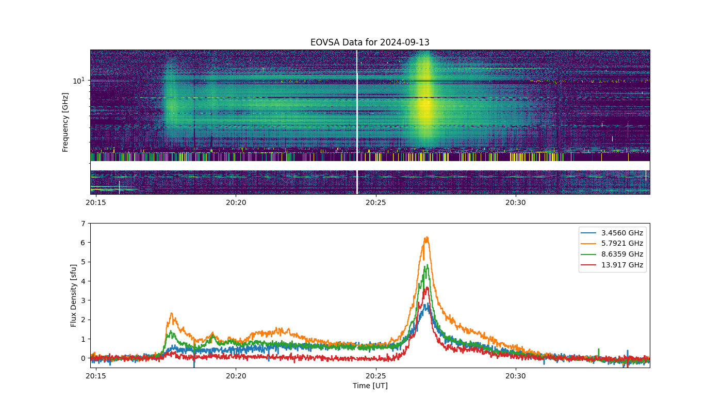Click the green line sample in legend
The height and width of the screenshot is (413, 722).
(588, 255)
